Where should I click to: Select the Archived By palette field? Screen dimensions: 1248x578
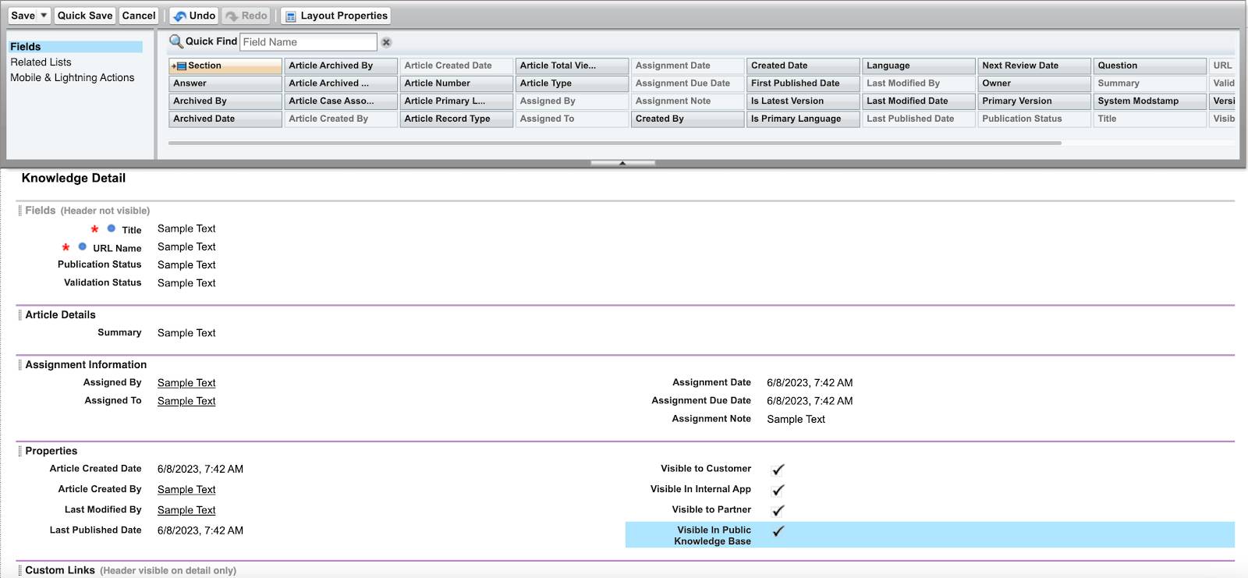click(225, 101)
